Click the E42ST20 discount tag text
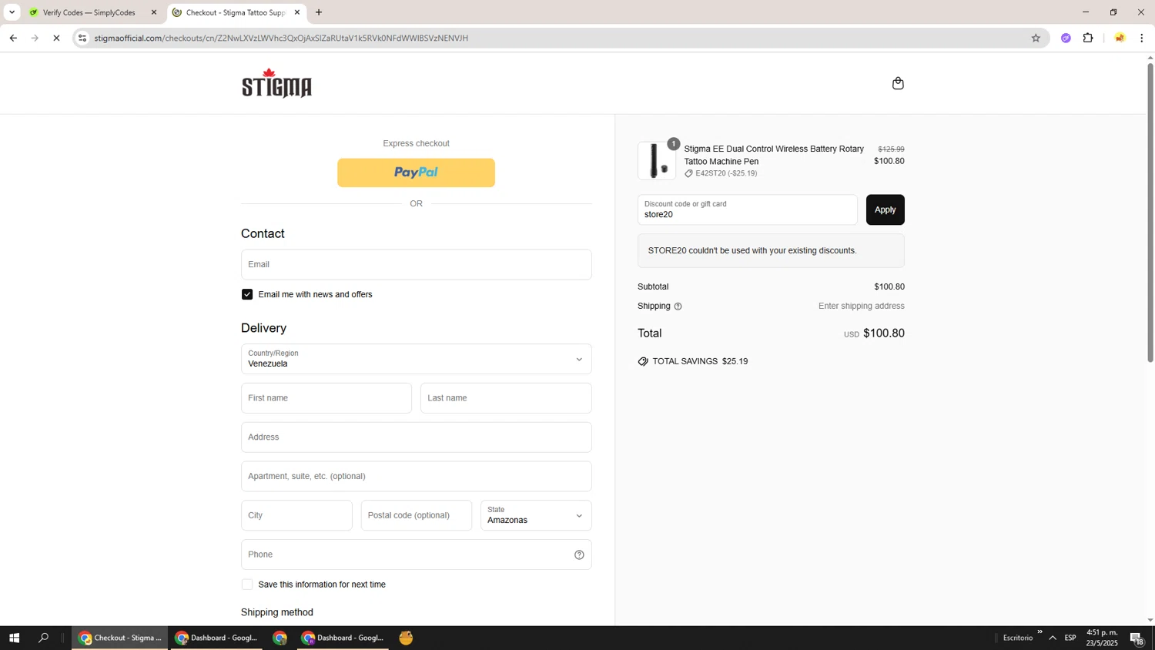Screen dimensions: 1155x650 pos(726,173)
